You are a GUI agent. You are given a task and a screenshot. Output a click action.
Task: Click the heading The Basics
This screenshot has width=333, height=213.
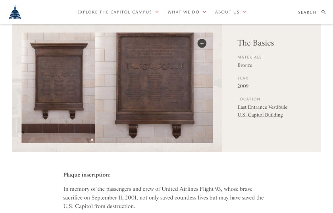click(256, 43)
